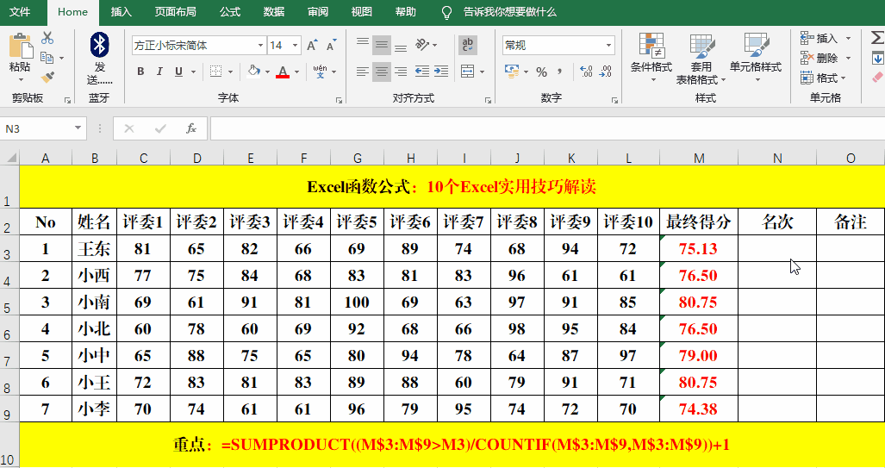The width and height of the screenshot is (885, 468).
Task: Apply red font color A
Action: coord(283,72)
